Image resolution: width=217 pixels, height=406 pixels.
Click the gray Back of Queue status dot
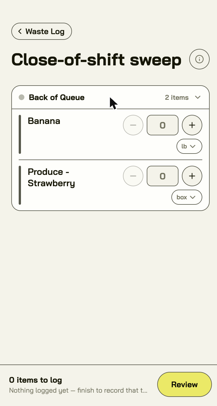pyautogui.click(x=22, y=97)
